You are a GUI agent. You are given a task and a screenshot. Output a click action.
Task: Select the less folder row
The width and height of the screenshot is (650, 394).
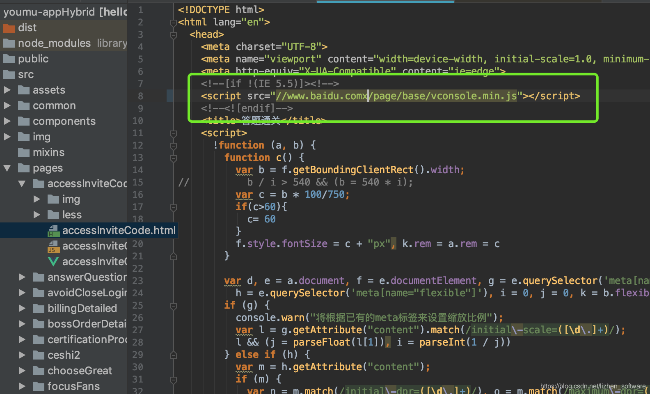coord(64,215)
